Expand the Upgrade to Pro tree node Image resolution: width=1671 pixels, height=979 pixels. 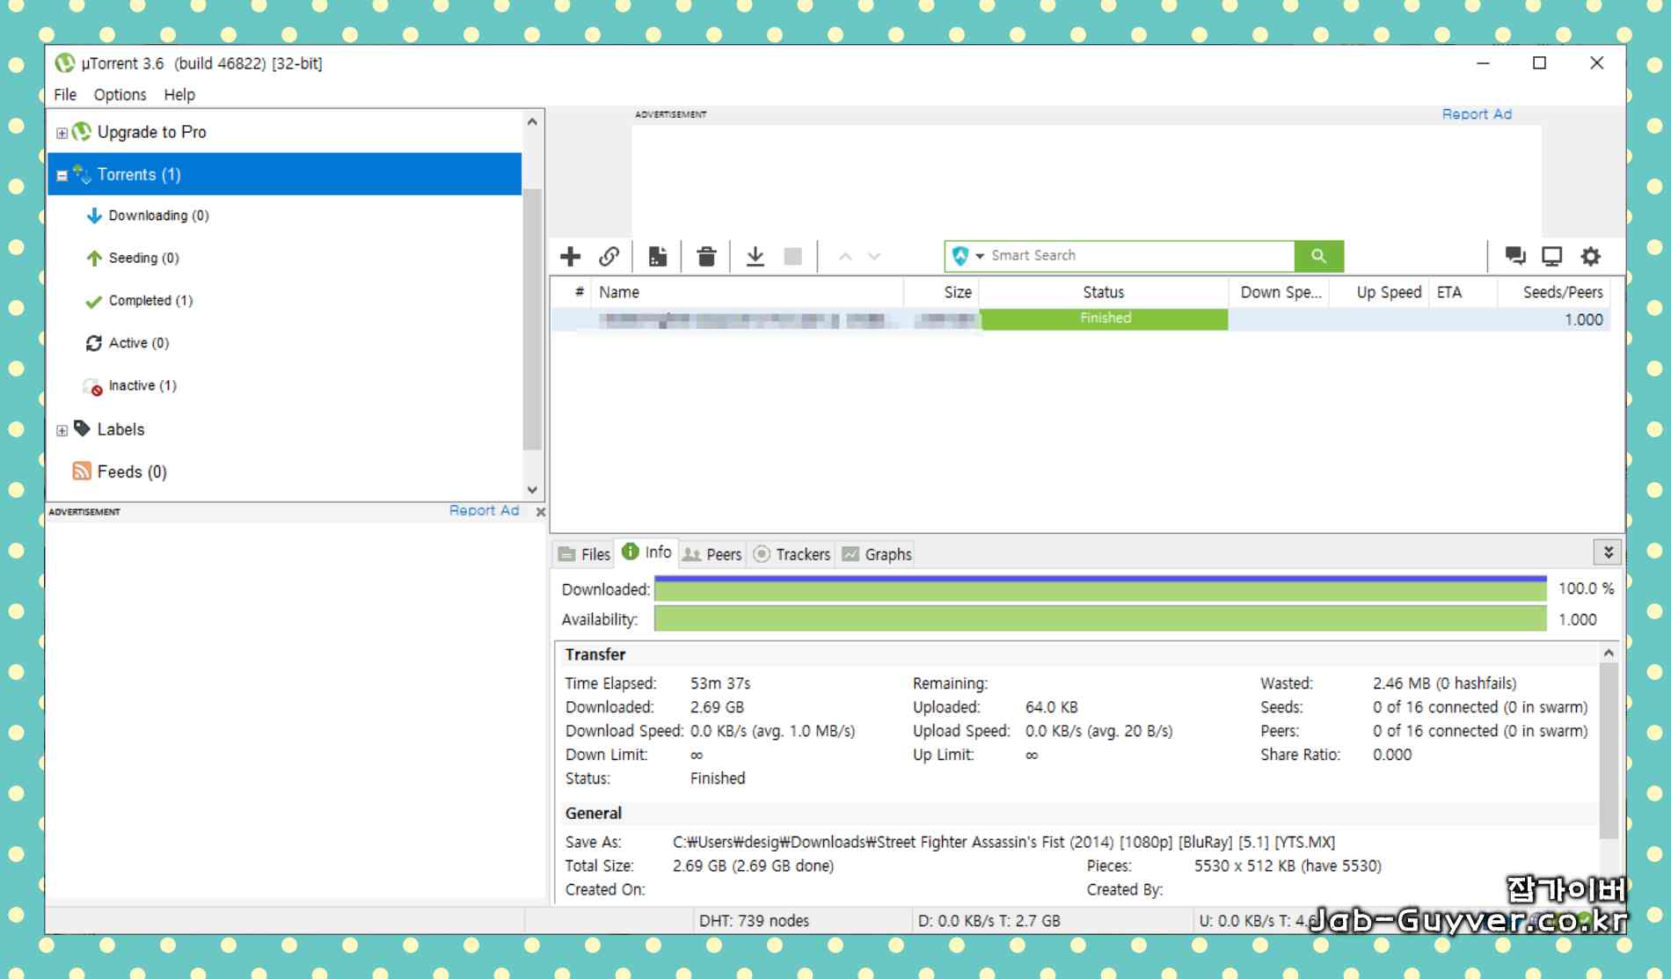click(x=62, y=133)
